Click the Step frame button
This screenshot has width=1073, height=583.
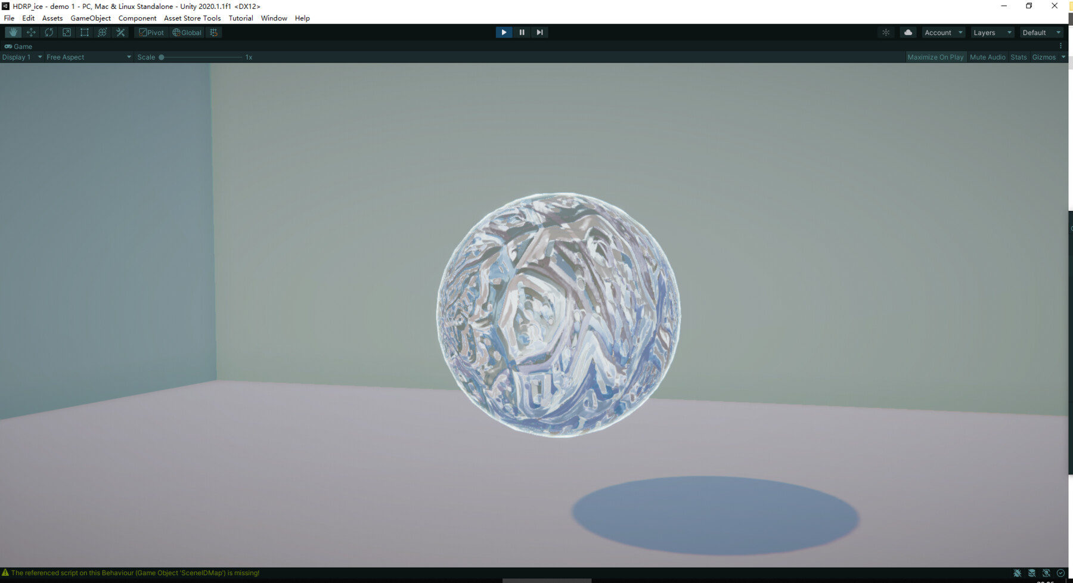point(539,32)
